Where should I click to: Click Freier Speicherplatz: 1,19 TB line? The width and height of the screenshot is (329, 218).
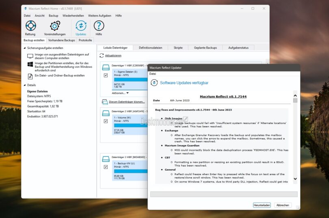point(45,101)
